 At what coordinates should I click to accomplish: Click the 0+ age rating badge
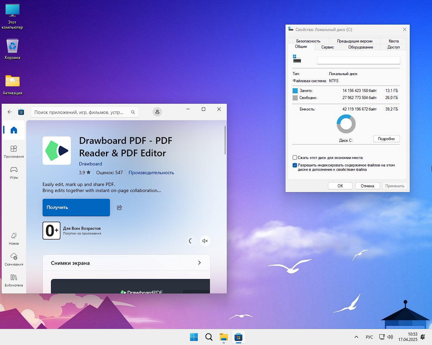(x=51, y=230)
